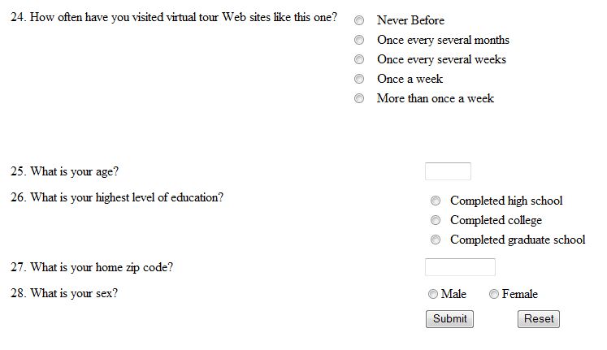Screen dimensions: 607x350
Task: Select 'Once every several weeks' radio button
Action: tap(359, 59)
